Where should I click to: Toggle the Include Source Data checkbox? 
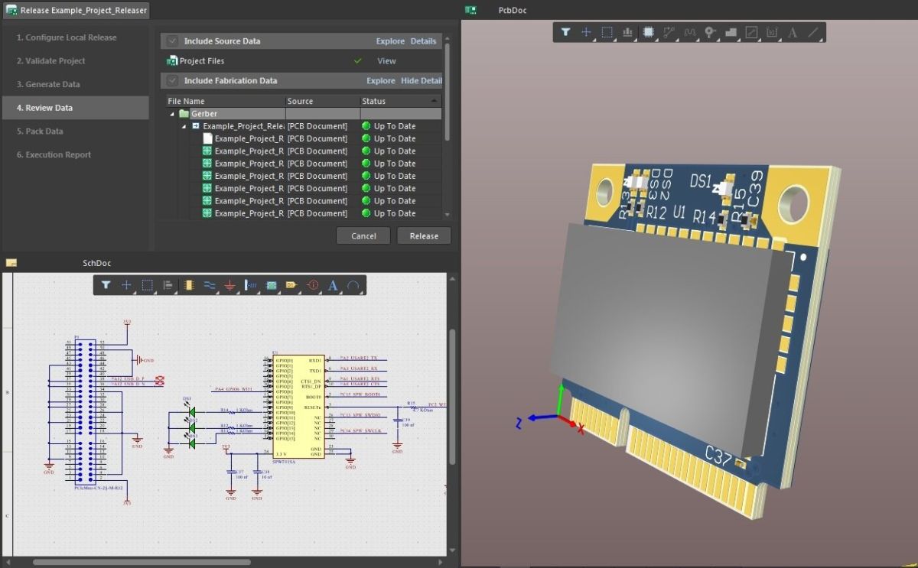172,41
